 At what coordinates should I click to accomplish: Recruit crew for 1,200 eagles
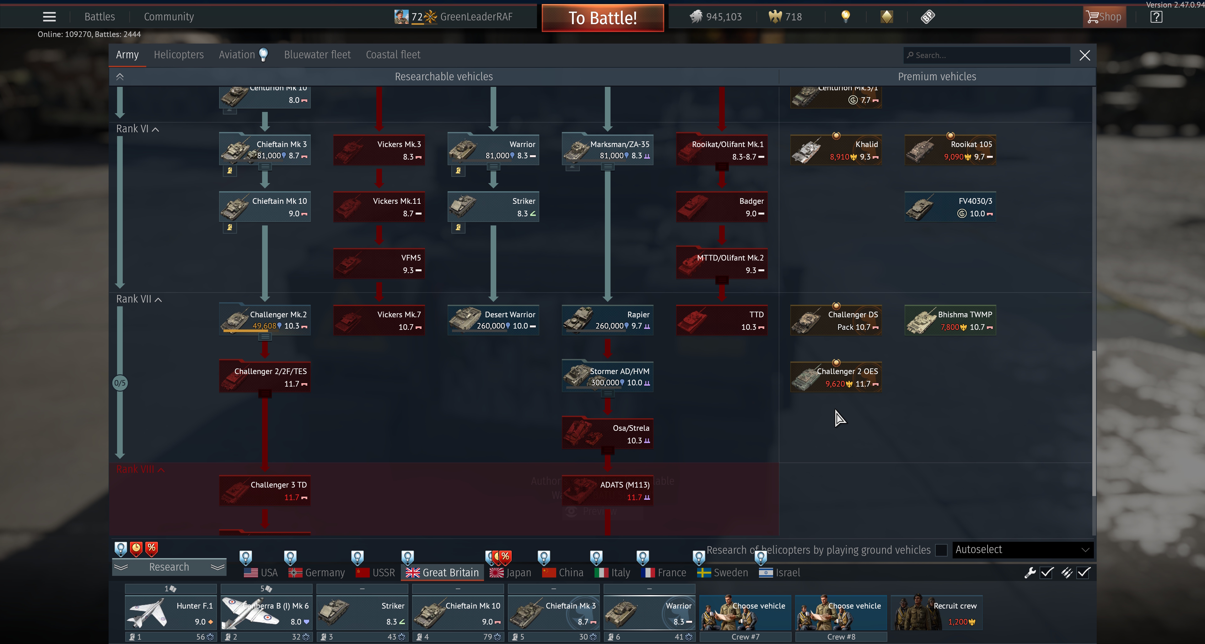(x=937, y=613)
